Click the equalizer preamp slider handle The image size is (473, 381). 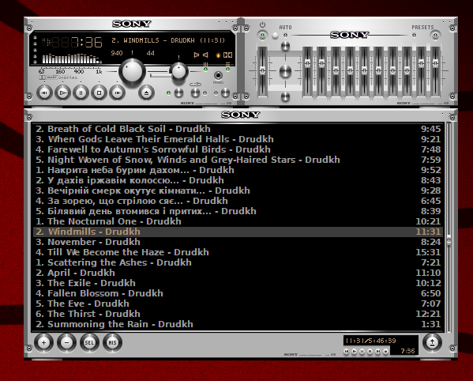pos(262,70)
